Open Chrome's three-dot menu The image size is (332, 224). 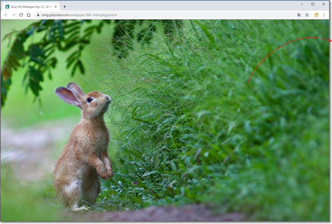pyautogui.click(x=324, y=15)
